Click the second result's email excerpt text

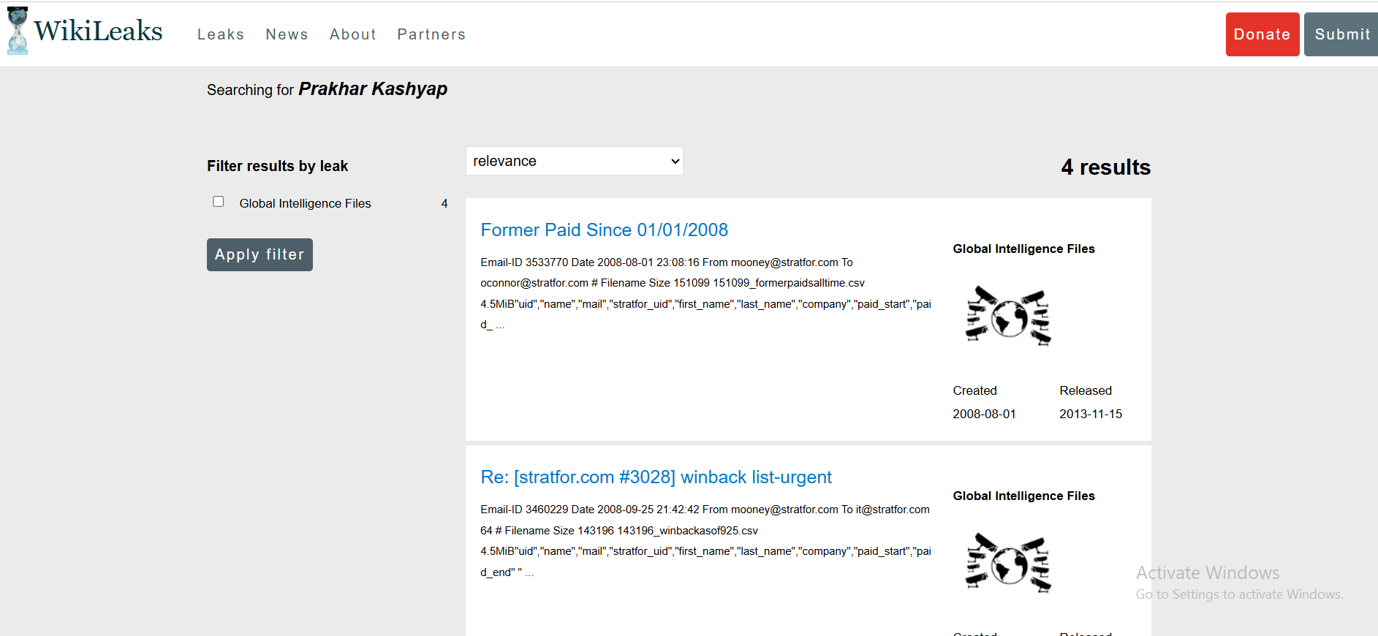[705, 540]
